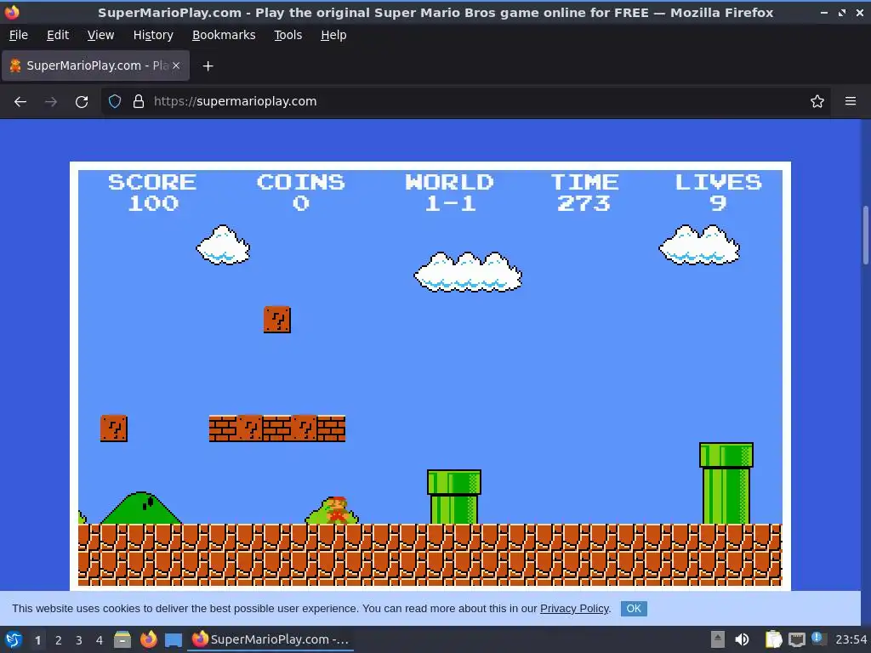Click the network monitor tray icon

(x=796, y=639)
